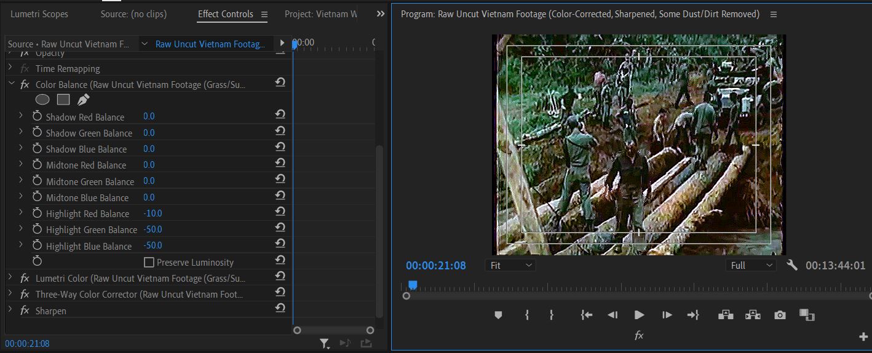Open the Effect Controls panel menu
This screenshot has width=872, height=353.
(x=264, y=14)
